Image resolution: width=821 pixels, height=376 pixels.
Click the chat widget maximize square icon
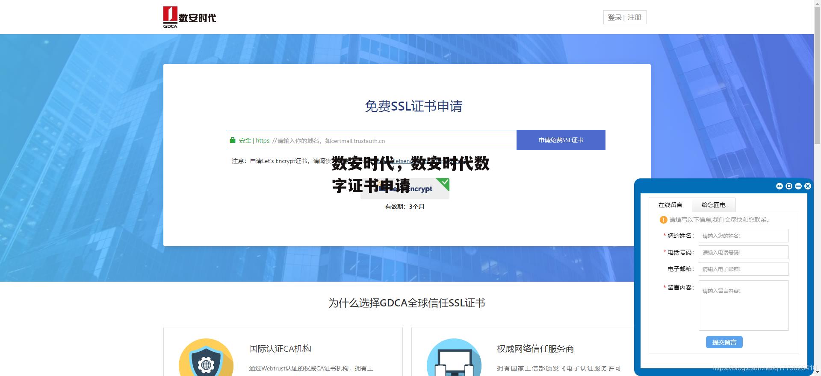[x=789, y=186]
